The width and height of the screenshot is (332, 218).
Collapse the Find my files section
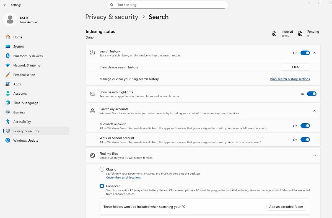click(315, 155)
